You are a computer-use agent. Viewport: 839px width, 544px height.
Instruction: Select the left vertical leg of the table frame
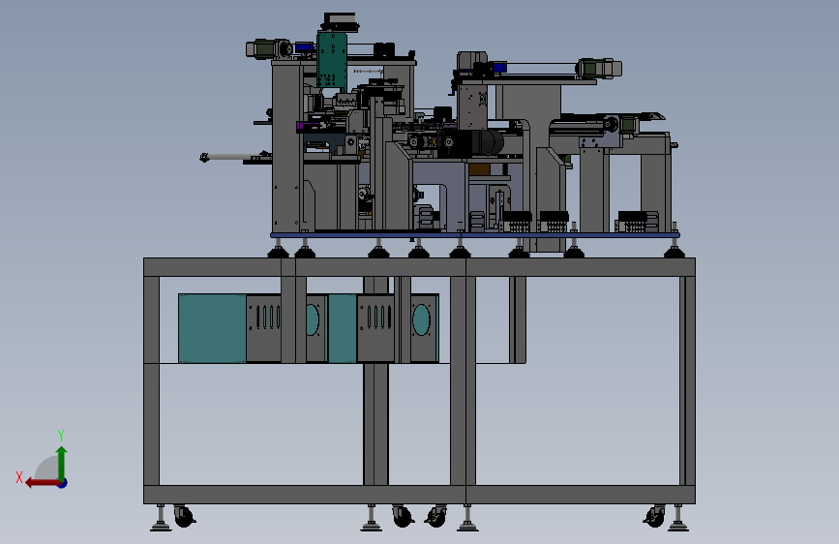(151, 380)
